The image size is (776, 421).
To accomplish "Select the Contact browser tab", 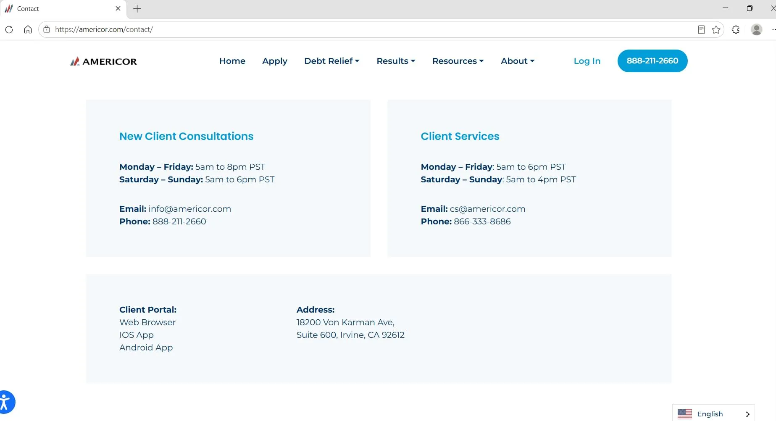I will pyautogui.click(x=63, y=8).
